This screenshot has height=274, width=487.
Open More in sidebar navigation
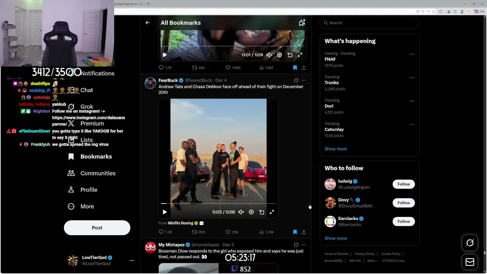81,206
